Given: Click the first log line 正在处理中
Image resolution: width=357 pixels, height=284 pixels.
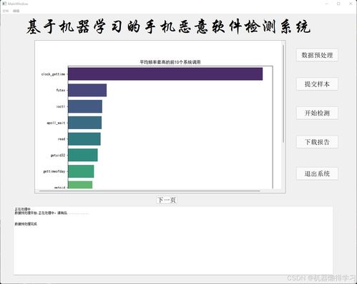Looking at the screenshot, I should [x=24, y=209].
